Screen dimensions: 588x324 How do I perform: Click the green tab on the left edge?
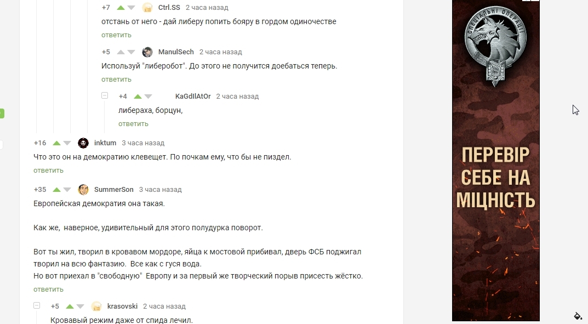[x=2, y=113]
